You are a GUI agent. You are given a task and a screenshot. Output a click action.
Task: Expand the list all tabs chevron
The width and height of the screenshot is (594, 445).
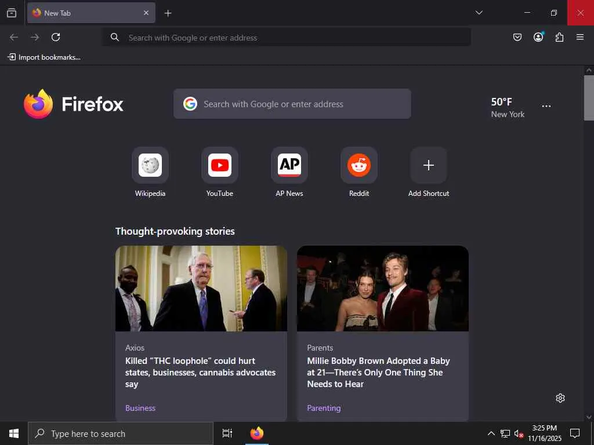(x=479, y=13)
